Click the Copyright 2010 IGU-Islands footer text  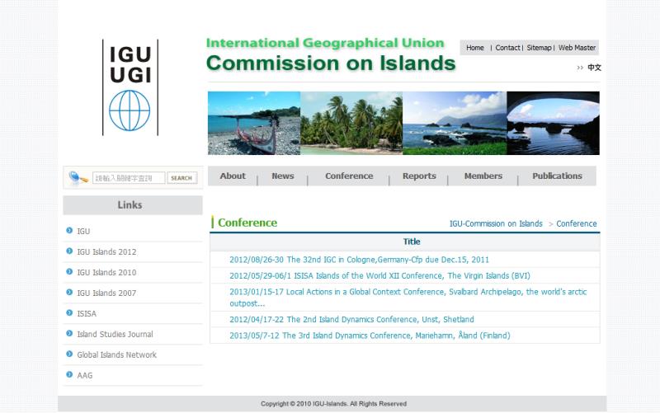coord(333,404)
